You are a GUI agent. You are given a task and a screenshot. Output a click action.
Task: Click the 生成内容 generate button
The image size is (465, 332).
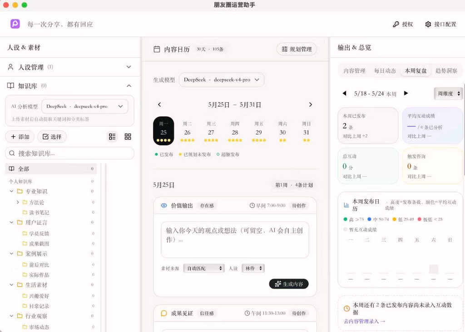(288, 284)
